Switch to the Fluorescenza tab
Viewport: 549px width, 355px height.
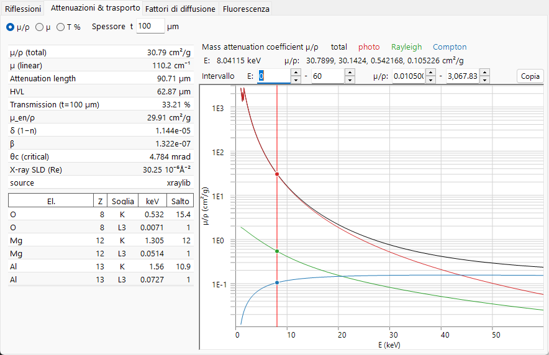246,9
